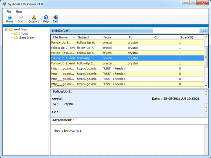This screenshot has width=211, height=158.
Task: Click scroll down arrow of email list
Action: 206,86
